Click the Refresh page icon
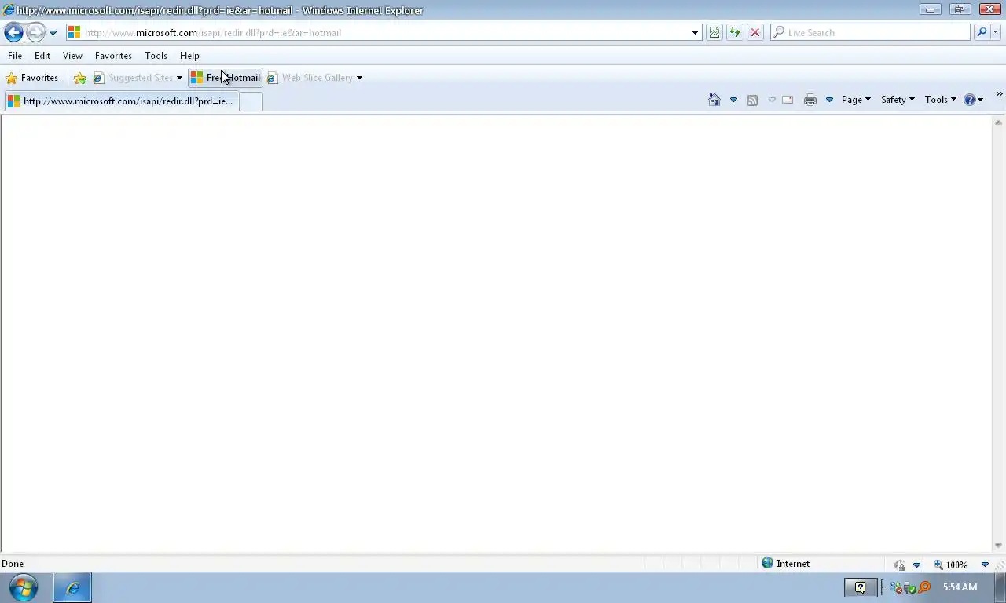The height and width of the screenshot is (603, 1006). pos(735,33)
